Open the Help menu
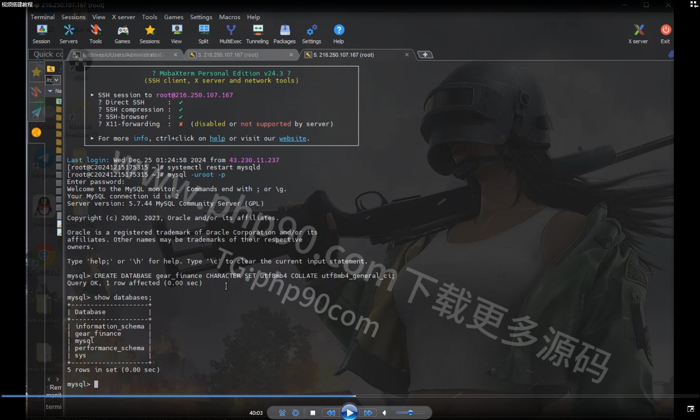This screenshot has width=700, height=420. (253, 17)
